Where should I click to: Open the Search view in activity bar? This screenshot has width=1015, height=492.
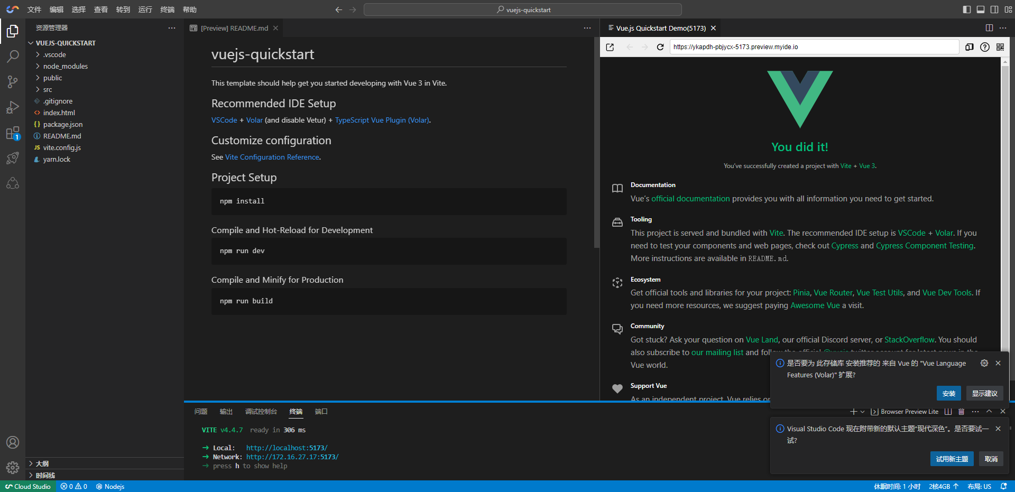click(x=13, y=57)
